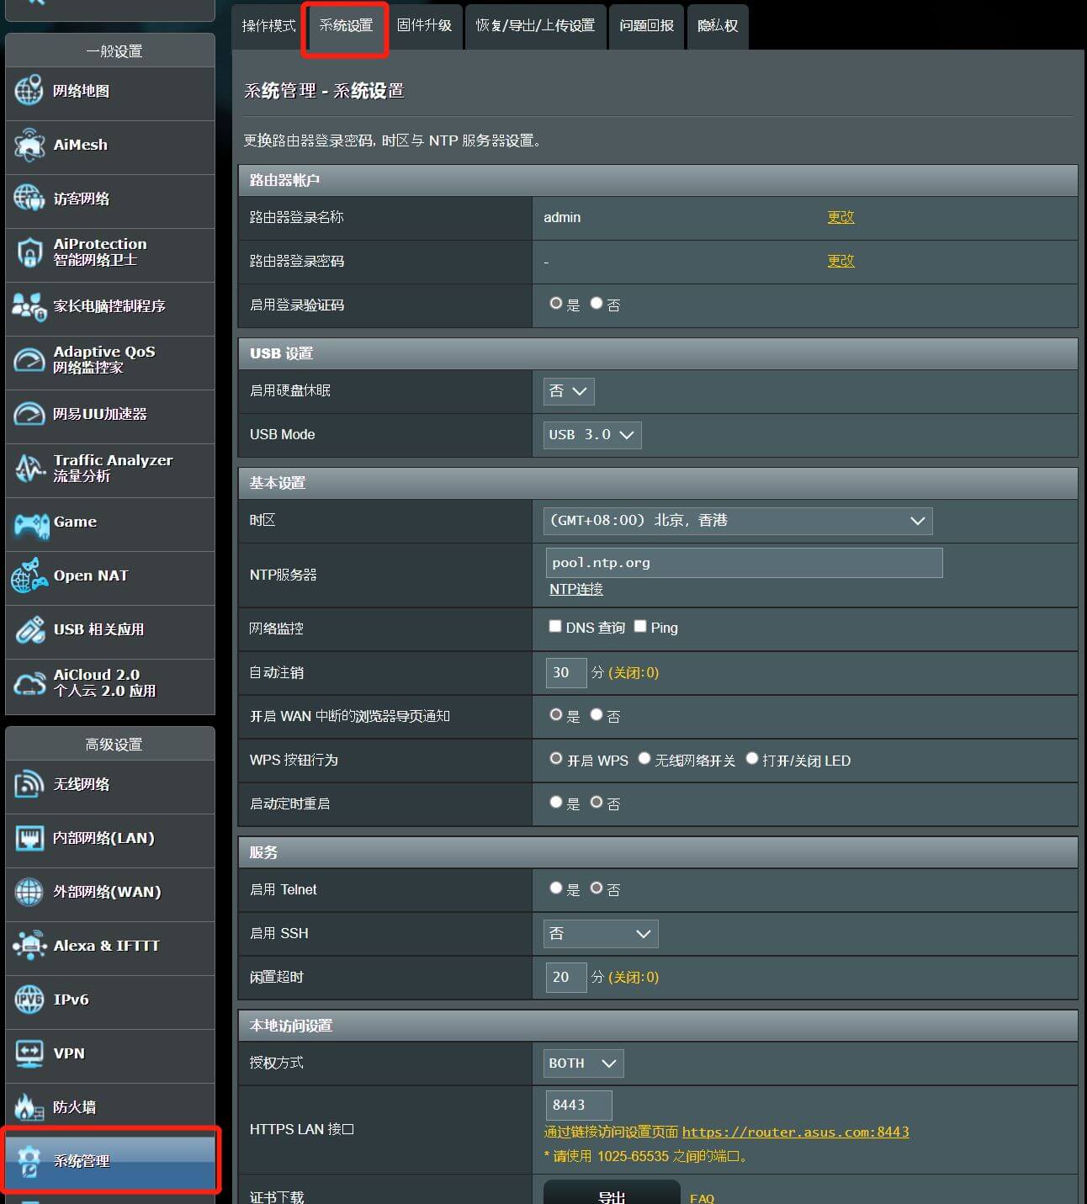This screenshot has width=1087, height=1204.
Task: Expand the USB Mode dropdown
Action: click(591, 435)
